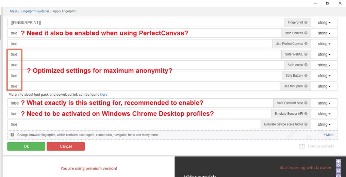Click the Safe Battery value field
346x177 pixels.
coord(145,76)
